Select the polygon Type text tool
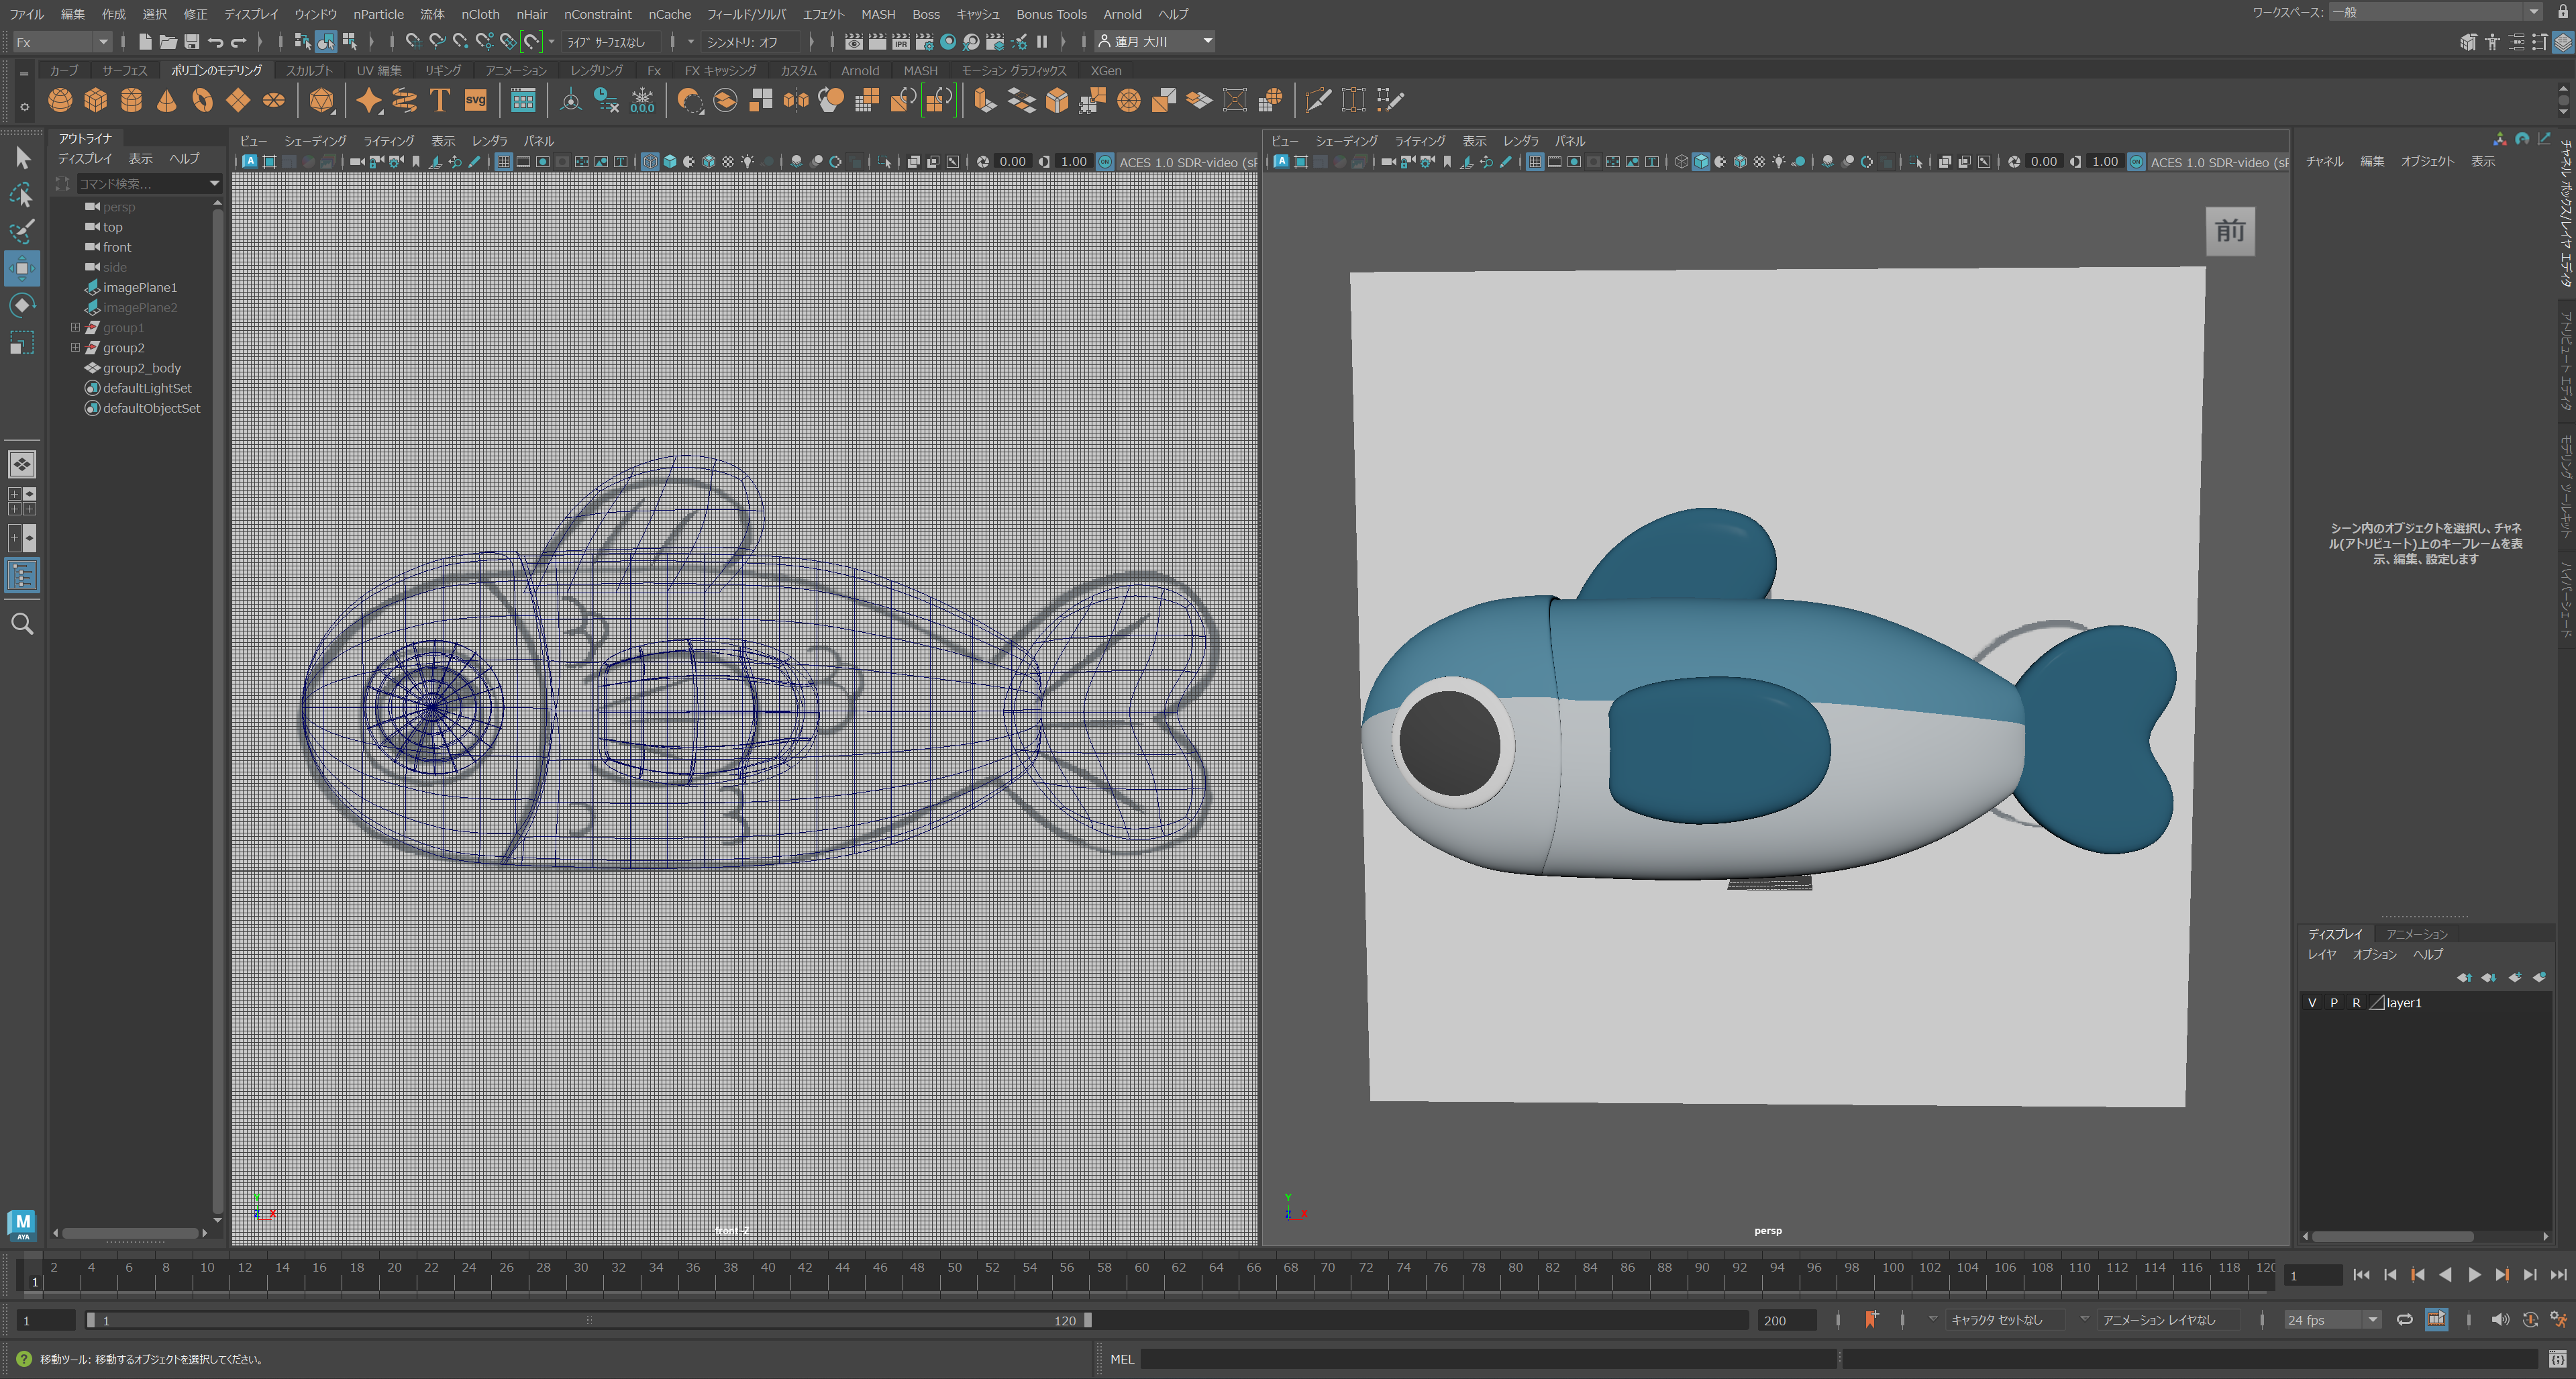The image size is (2576, 1379). click(439, 100)
